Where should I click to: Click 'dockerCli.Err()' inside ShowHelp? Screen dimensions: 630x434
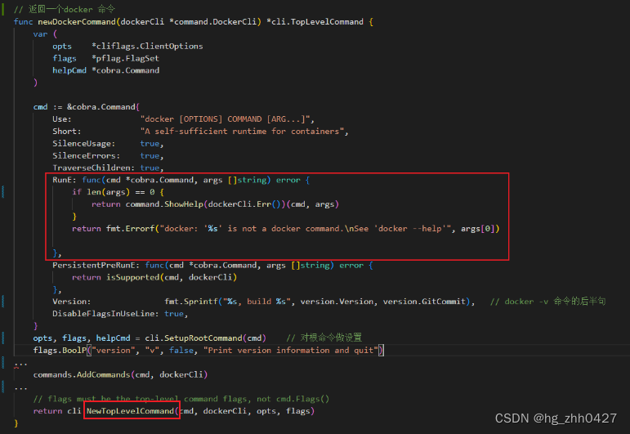pos(247,204)
